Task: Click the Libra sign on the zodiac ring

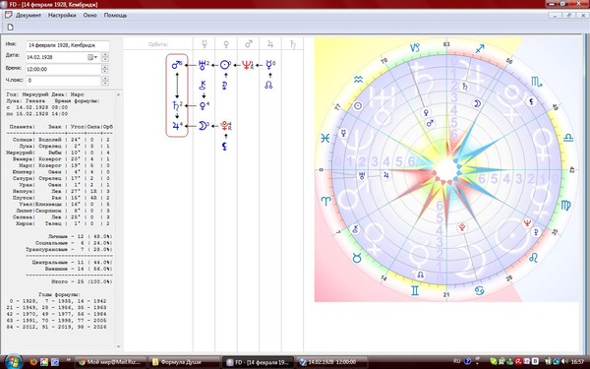Action: pos(568,138)
